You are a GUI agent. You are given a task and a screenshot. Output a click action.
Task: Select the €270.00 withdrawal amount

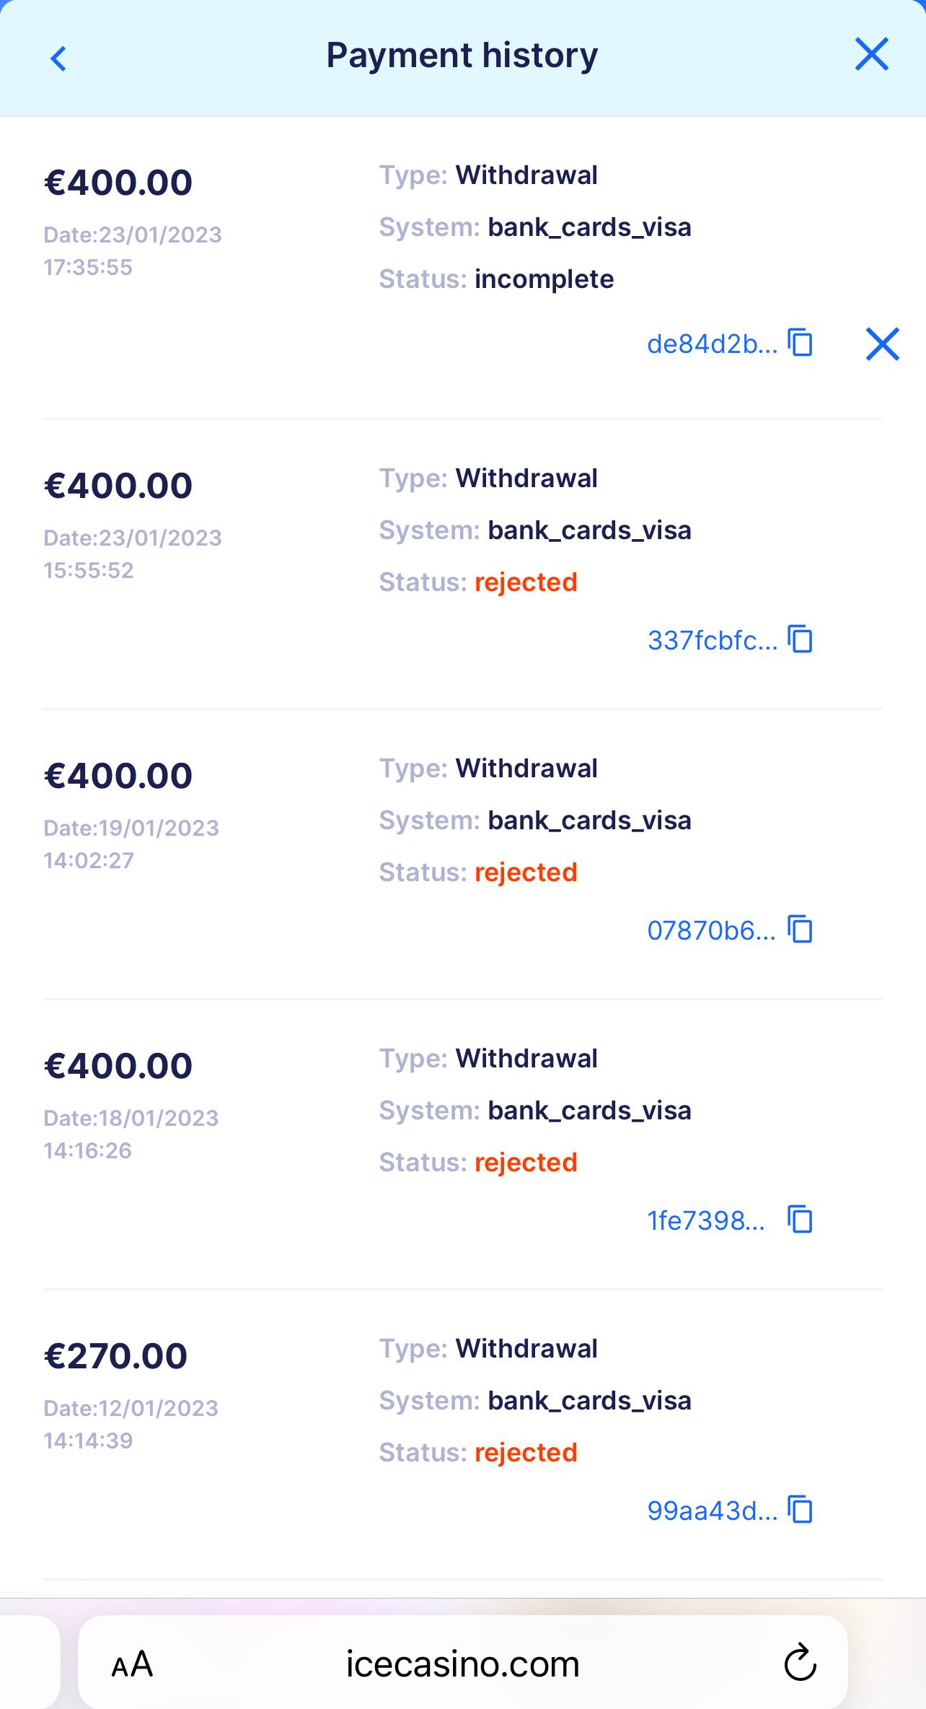click(x=116, y=1356)
